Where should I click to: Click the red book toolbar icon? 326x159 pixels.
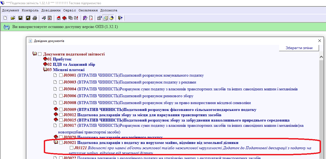[65, 18]
